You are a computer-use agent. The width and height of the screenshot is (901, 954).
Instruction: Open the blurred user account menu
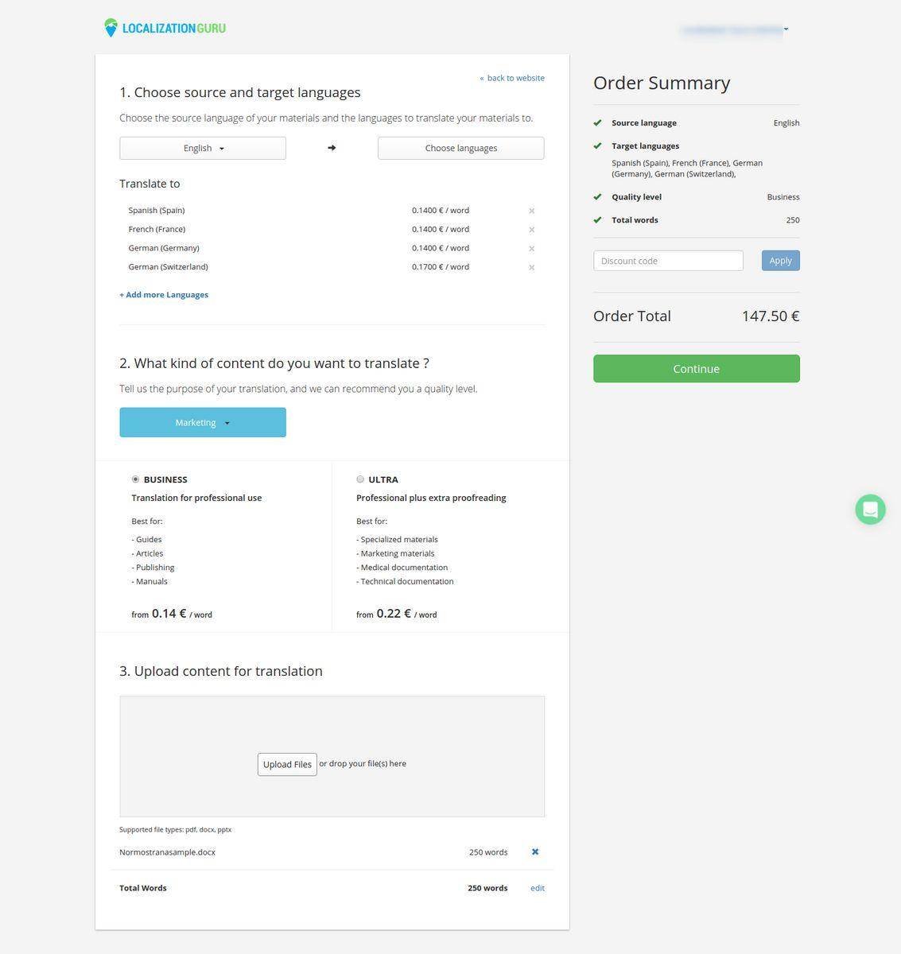click(x=734, y=29)
